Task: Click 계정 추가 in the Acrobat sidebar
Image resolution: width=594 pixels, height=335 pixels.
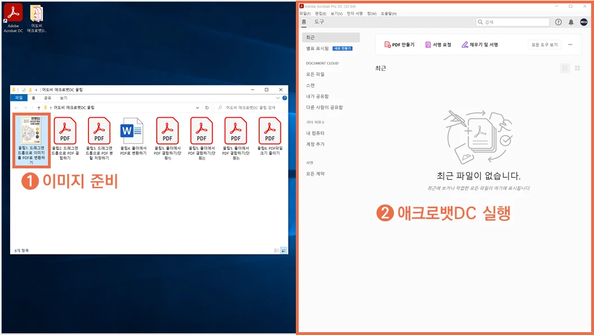Action: pyautogui.click(x=315, y=144)
